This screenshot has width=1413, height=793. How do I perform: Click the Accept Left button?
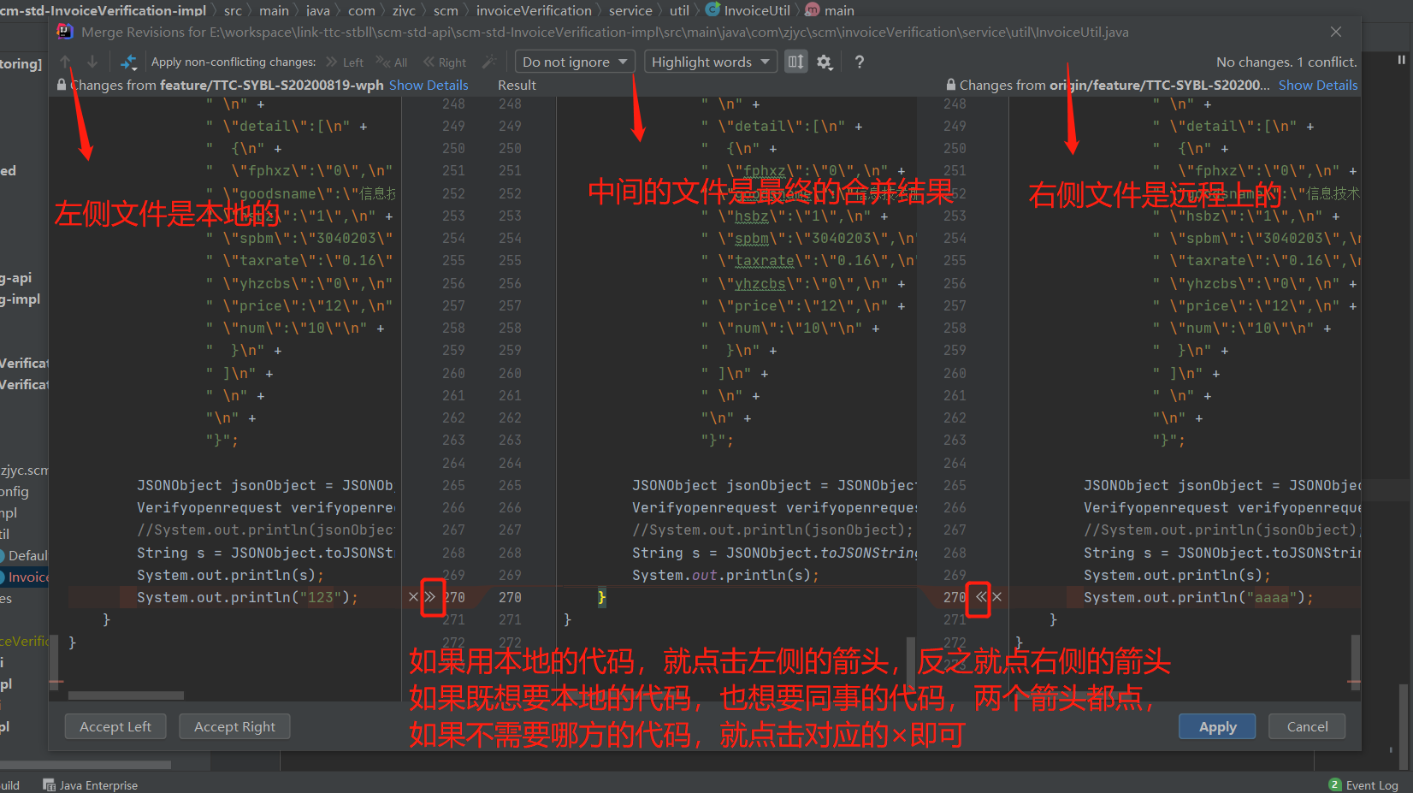coord(115,726)
